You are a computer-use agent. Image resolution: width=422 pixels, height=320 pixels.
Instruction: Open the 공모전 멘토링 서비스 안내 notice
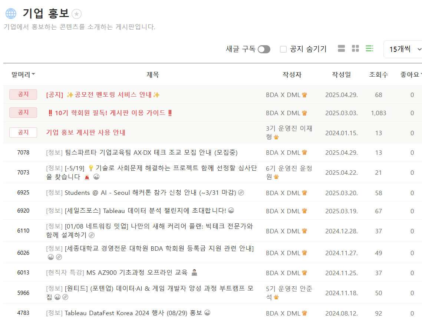[103, 95]
